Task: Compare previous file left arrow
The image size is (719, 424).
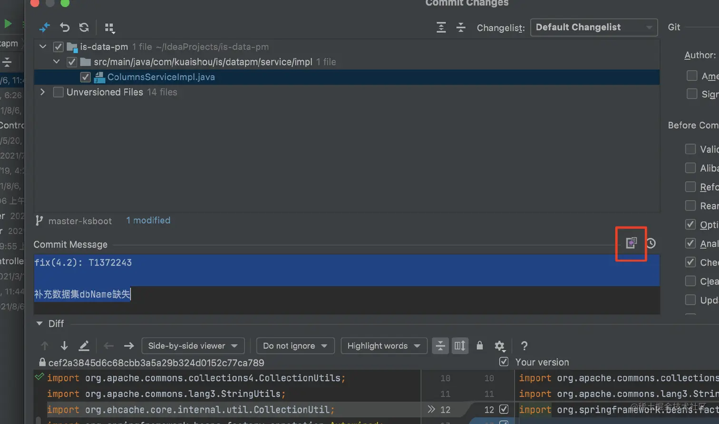Action: tap(109, 346)
